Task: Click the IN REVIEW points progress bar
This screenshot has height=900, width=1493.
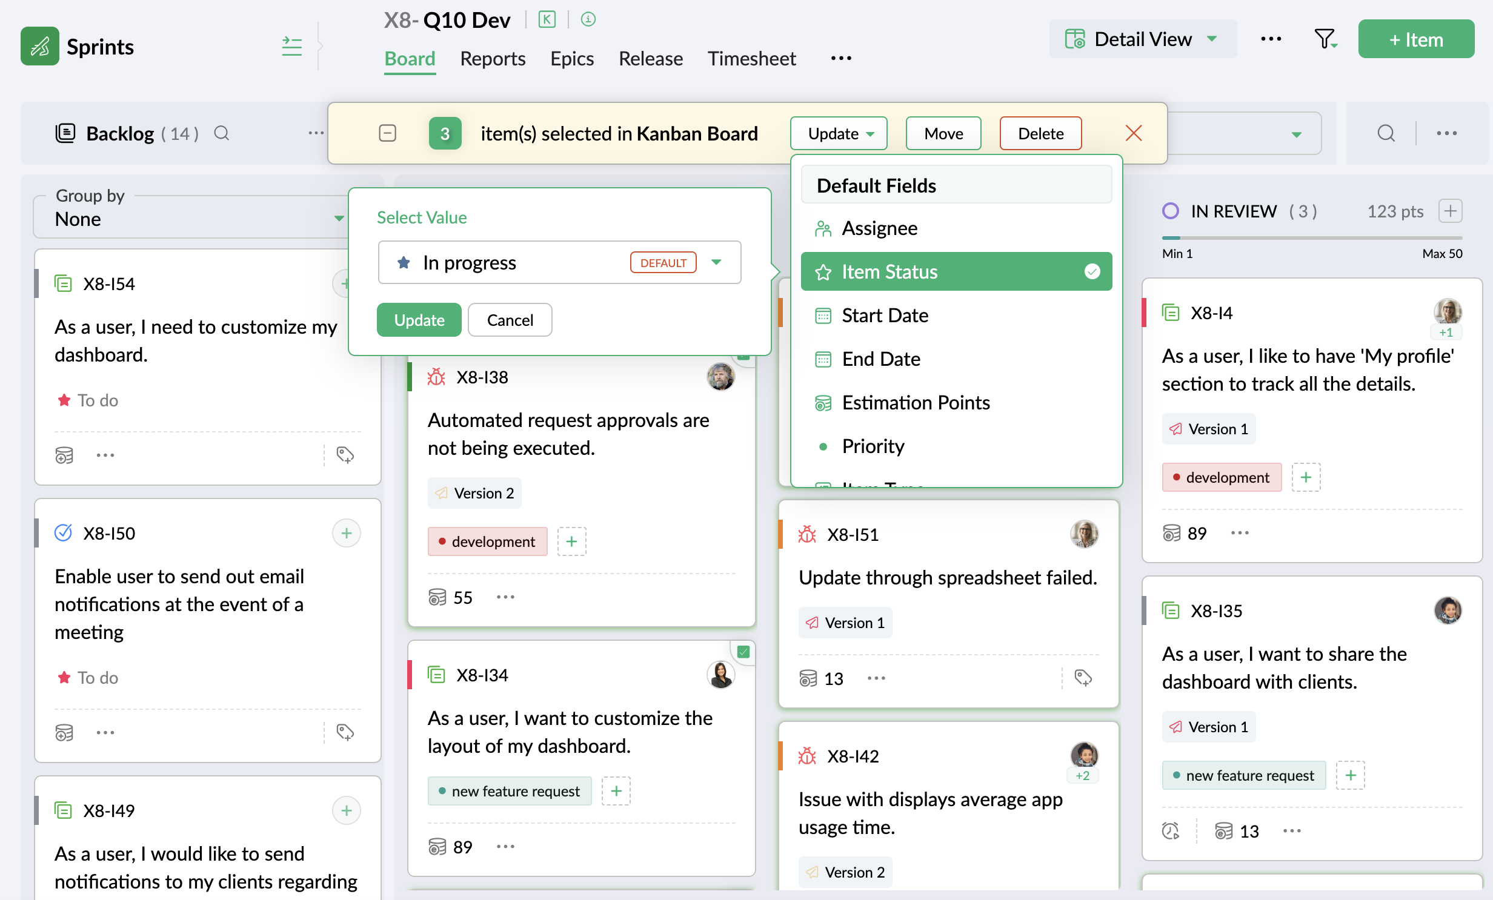Action: tap(1312, 237)
